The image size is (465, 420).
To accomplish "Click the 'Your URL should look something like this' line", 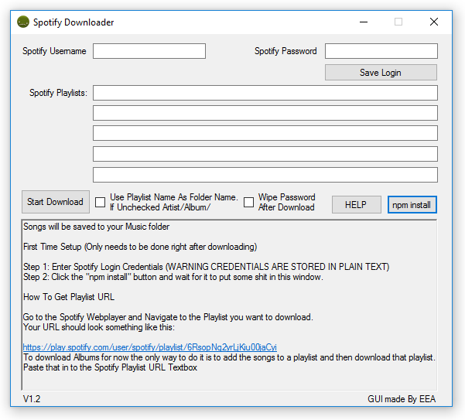I will click(99, 327).
